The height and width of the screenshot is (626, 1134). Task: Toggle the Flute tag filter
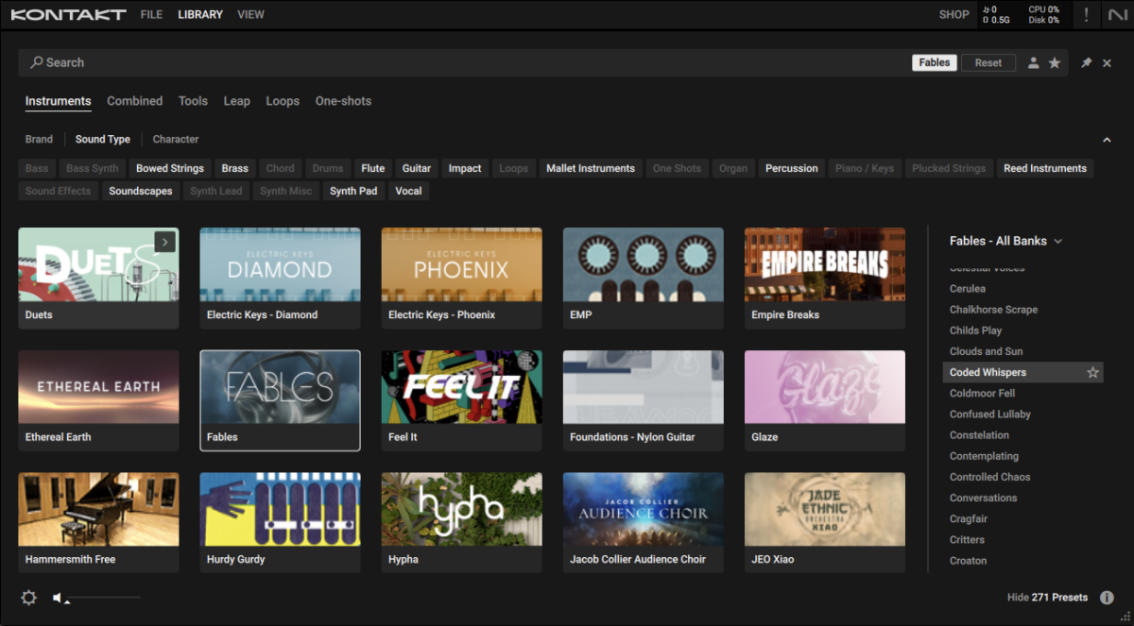tap(373, 168)
